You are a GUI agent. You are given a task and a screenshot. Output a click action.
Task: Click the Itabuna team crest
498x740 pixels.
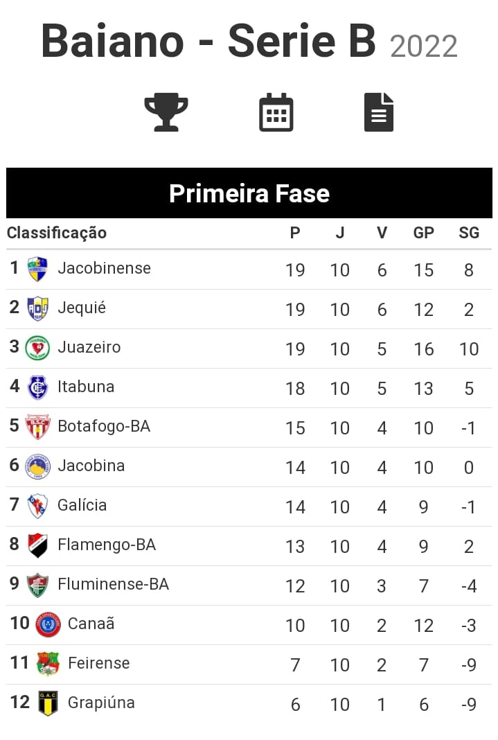(37, 387)
